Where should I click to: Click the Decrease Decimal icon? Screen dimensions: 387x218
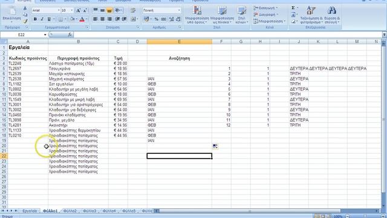[178, 19]
